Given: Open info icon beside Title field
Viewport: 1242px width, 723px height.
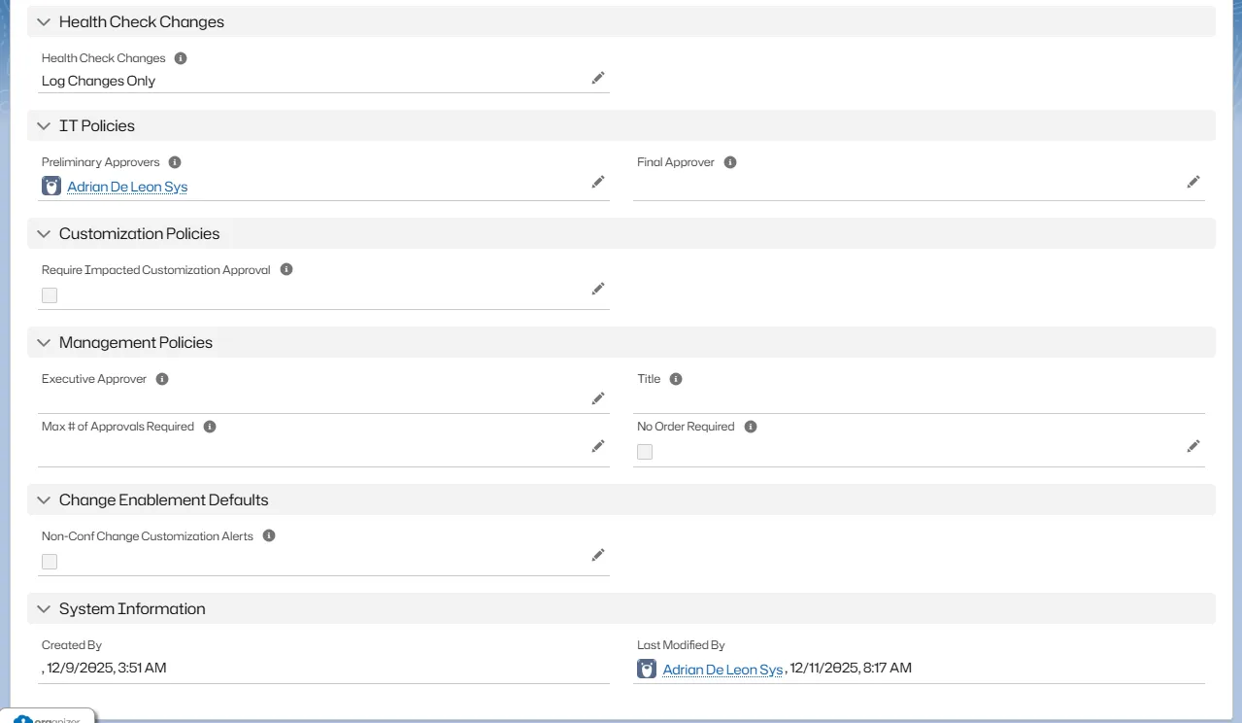Looking at the screenshot, I should (x=676, y=379).
